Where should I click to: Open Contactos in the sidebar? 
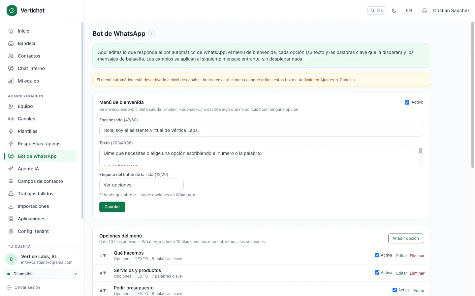pyautogui.click(x=40, y=56)
